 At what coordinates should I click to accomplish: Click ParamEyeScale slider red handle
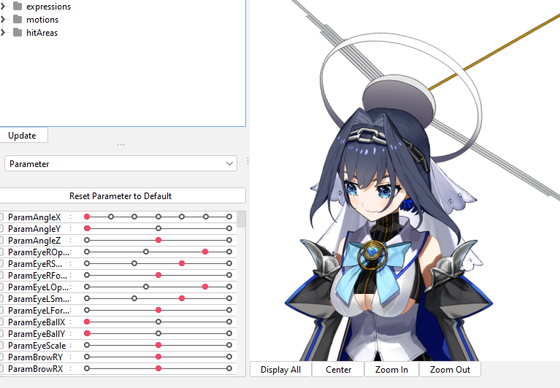tap(158, 345)
